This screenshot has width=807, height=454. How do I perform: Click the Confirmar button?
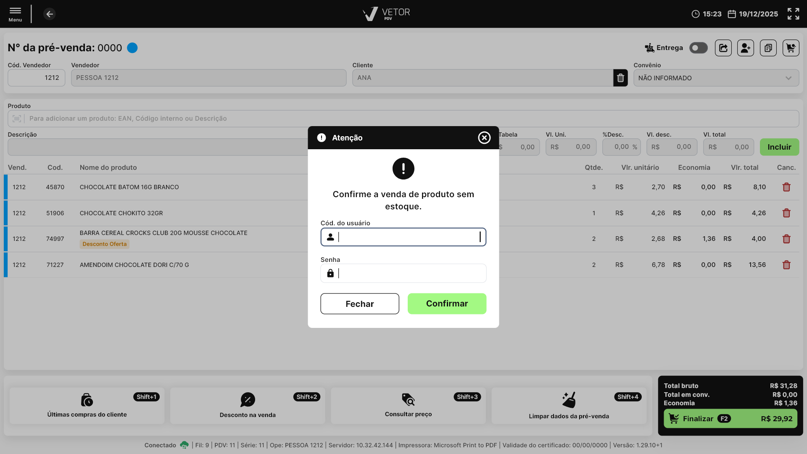(447, 304)
